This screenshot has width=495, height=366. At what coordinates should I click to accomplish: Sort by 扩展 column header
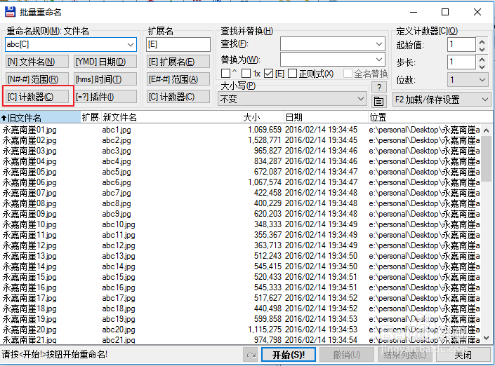(91, 118)
